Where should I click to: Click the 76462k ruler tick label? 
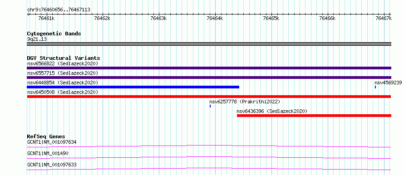click(x=103, y=18)
